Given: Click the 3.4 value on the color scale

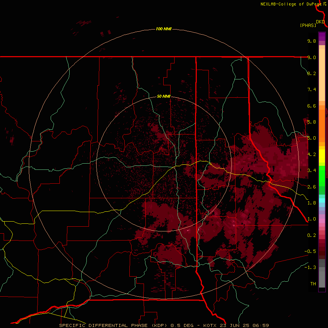Looking at the screenshot, I should point(312,171).
